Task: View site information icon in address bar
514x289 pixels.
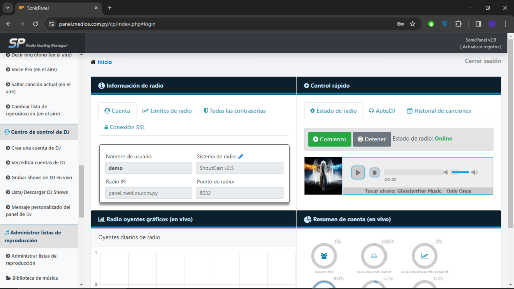Action: (52, 24)
